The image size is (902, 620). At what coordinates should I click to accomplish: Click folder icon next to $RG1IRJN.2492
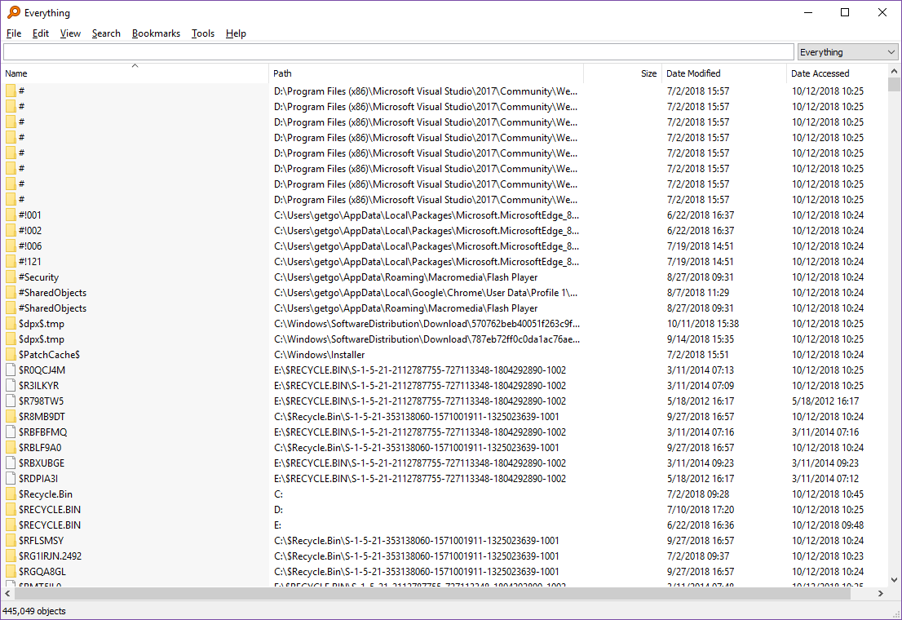click(11, 556)
